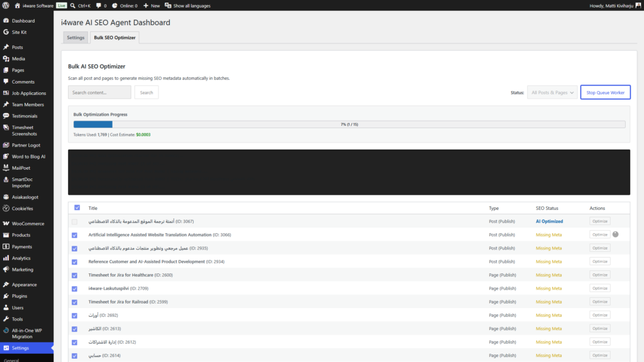Click the Search button

tap(146, 92)
